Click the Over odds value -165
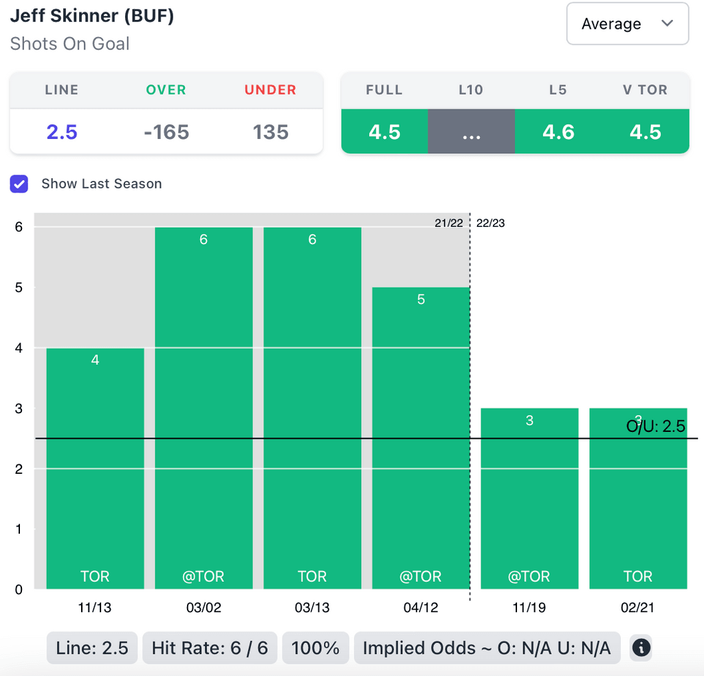 click(x=166, y=131)
